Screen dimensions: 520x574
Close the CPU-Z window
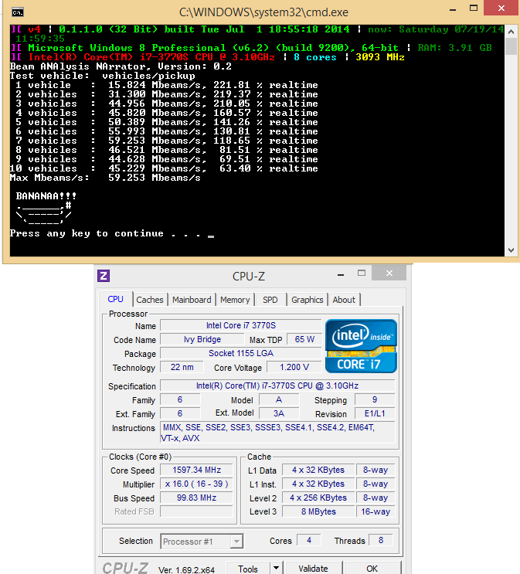(x=389, y=273)
